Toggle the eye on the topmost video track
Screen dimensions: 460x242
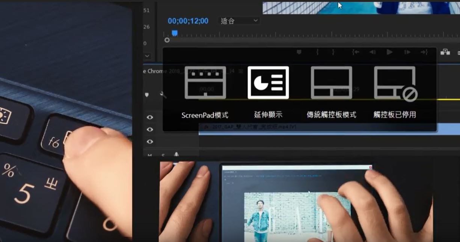[150, 117]
